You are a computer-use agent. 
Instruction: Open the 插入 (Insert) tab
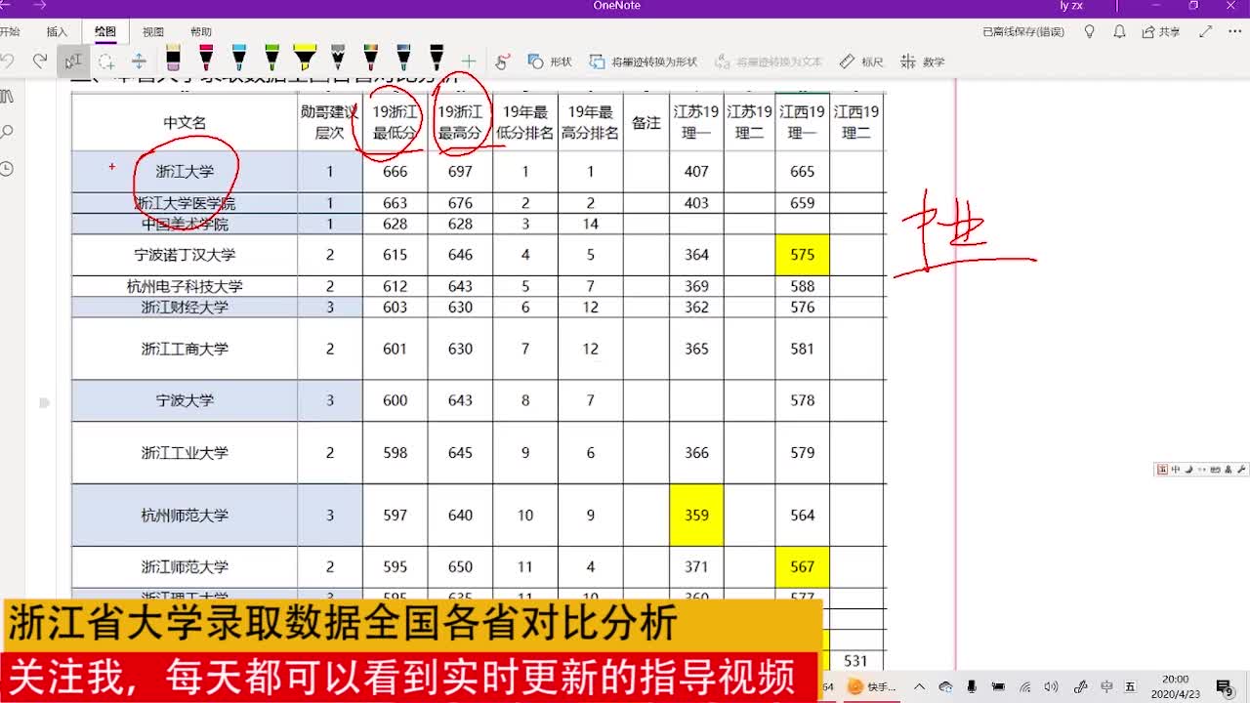[58, 32]
